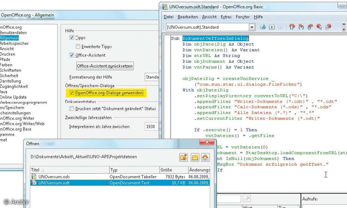Select Verbesserungsprogramm in options tree
The height and width of the screenshot is (208, 347).
tap(23, 102)
